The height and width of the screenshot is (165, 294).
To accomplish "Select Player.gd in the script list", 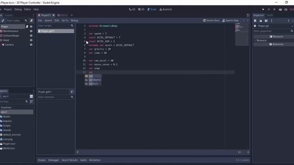I will (56, 31).
